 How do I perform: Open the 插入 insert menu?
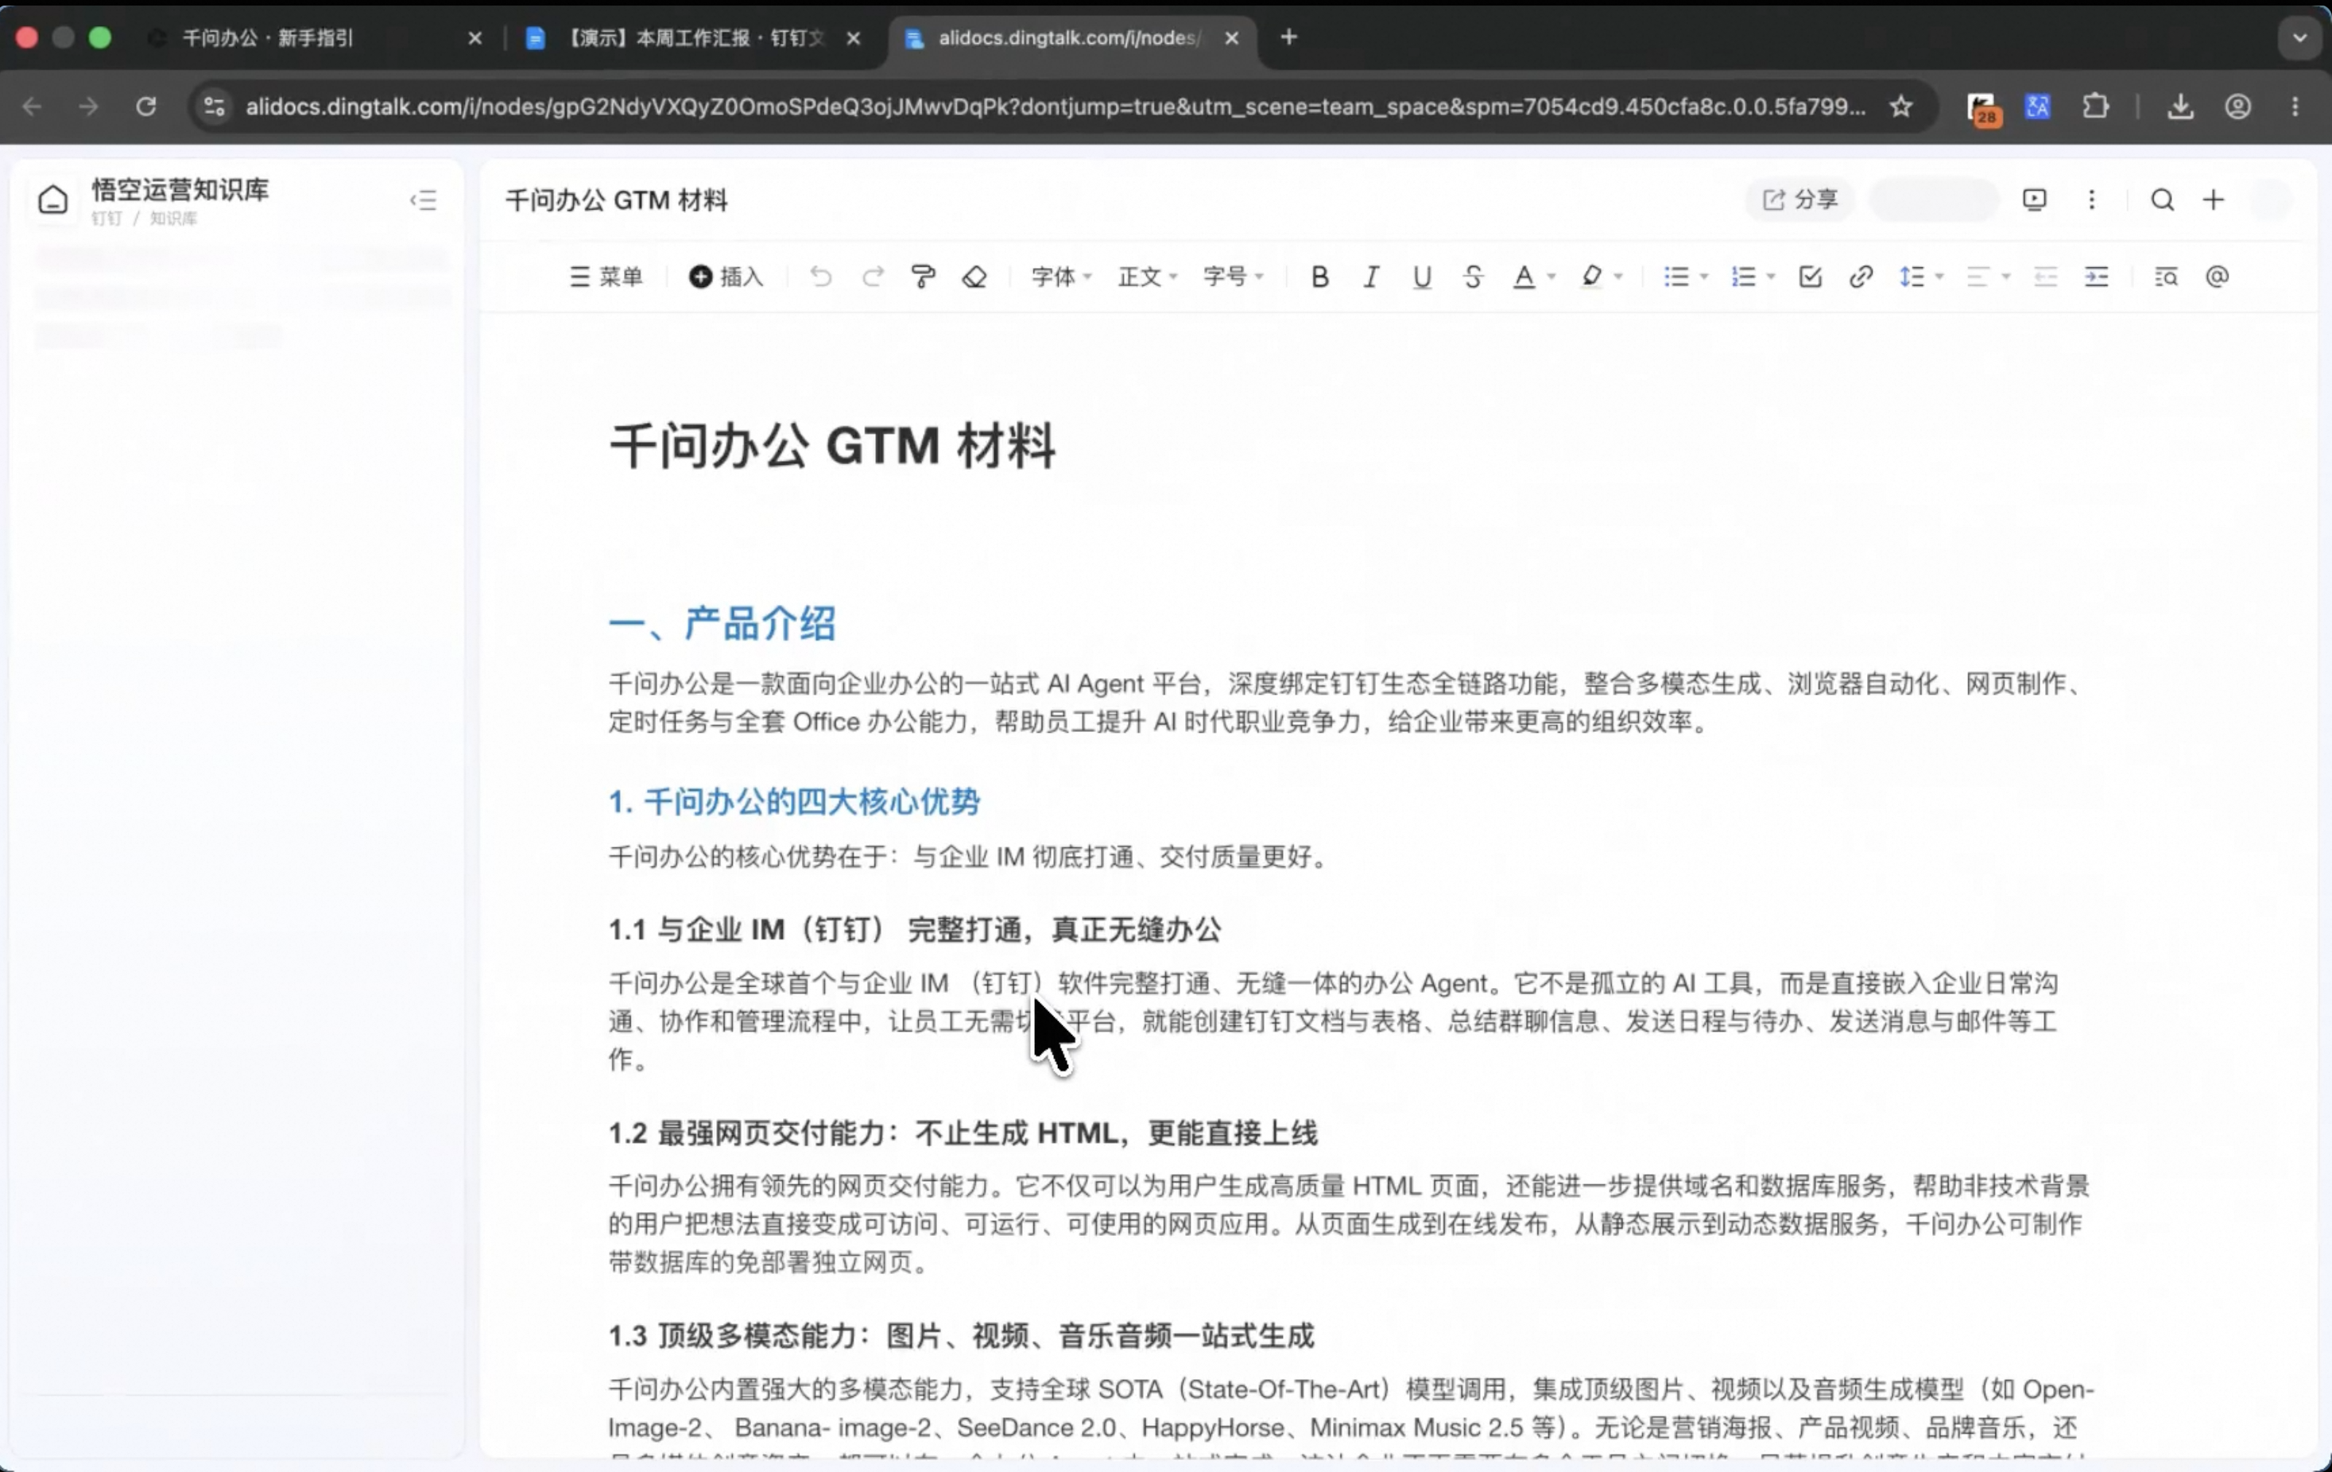coord(726,277)
